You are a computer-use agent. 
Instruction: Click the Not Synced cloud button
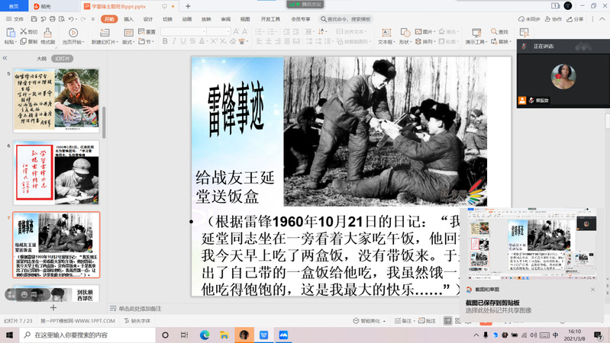(529, 19)
